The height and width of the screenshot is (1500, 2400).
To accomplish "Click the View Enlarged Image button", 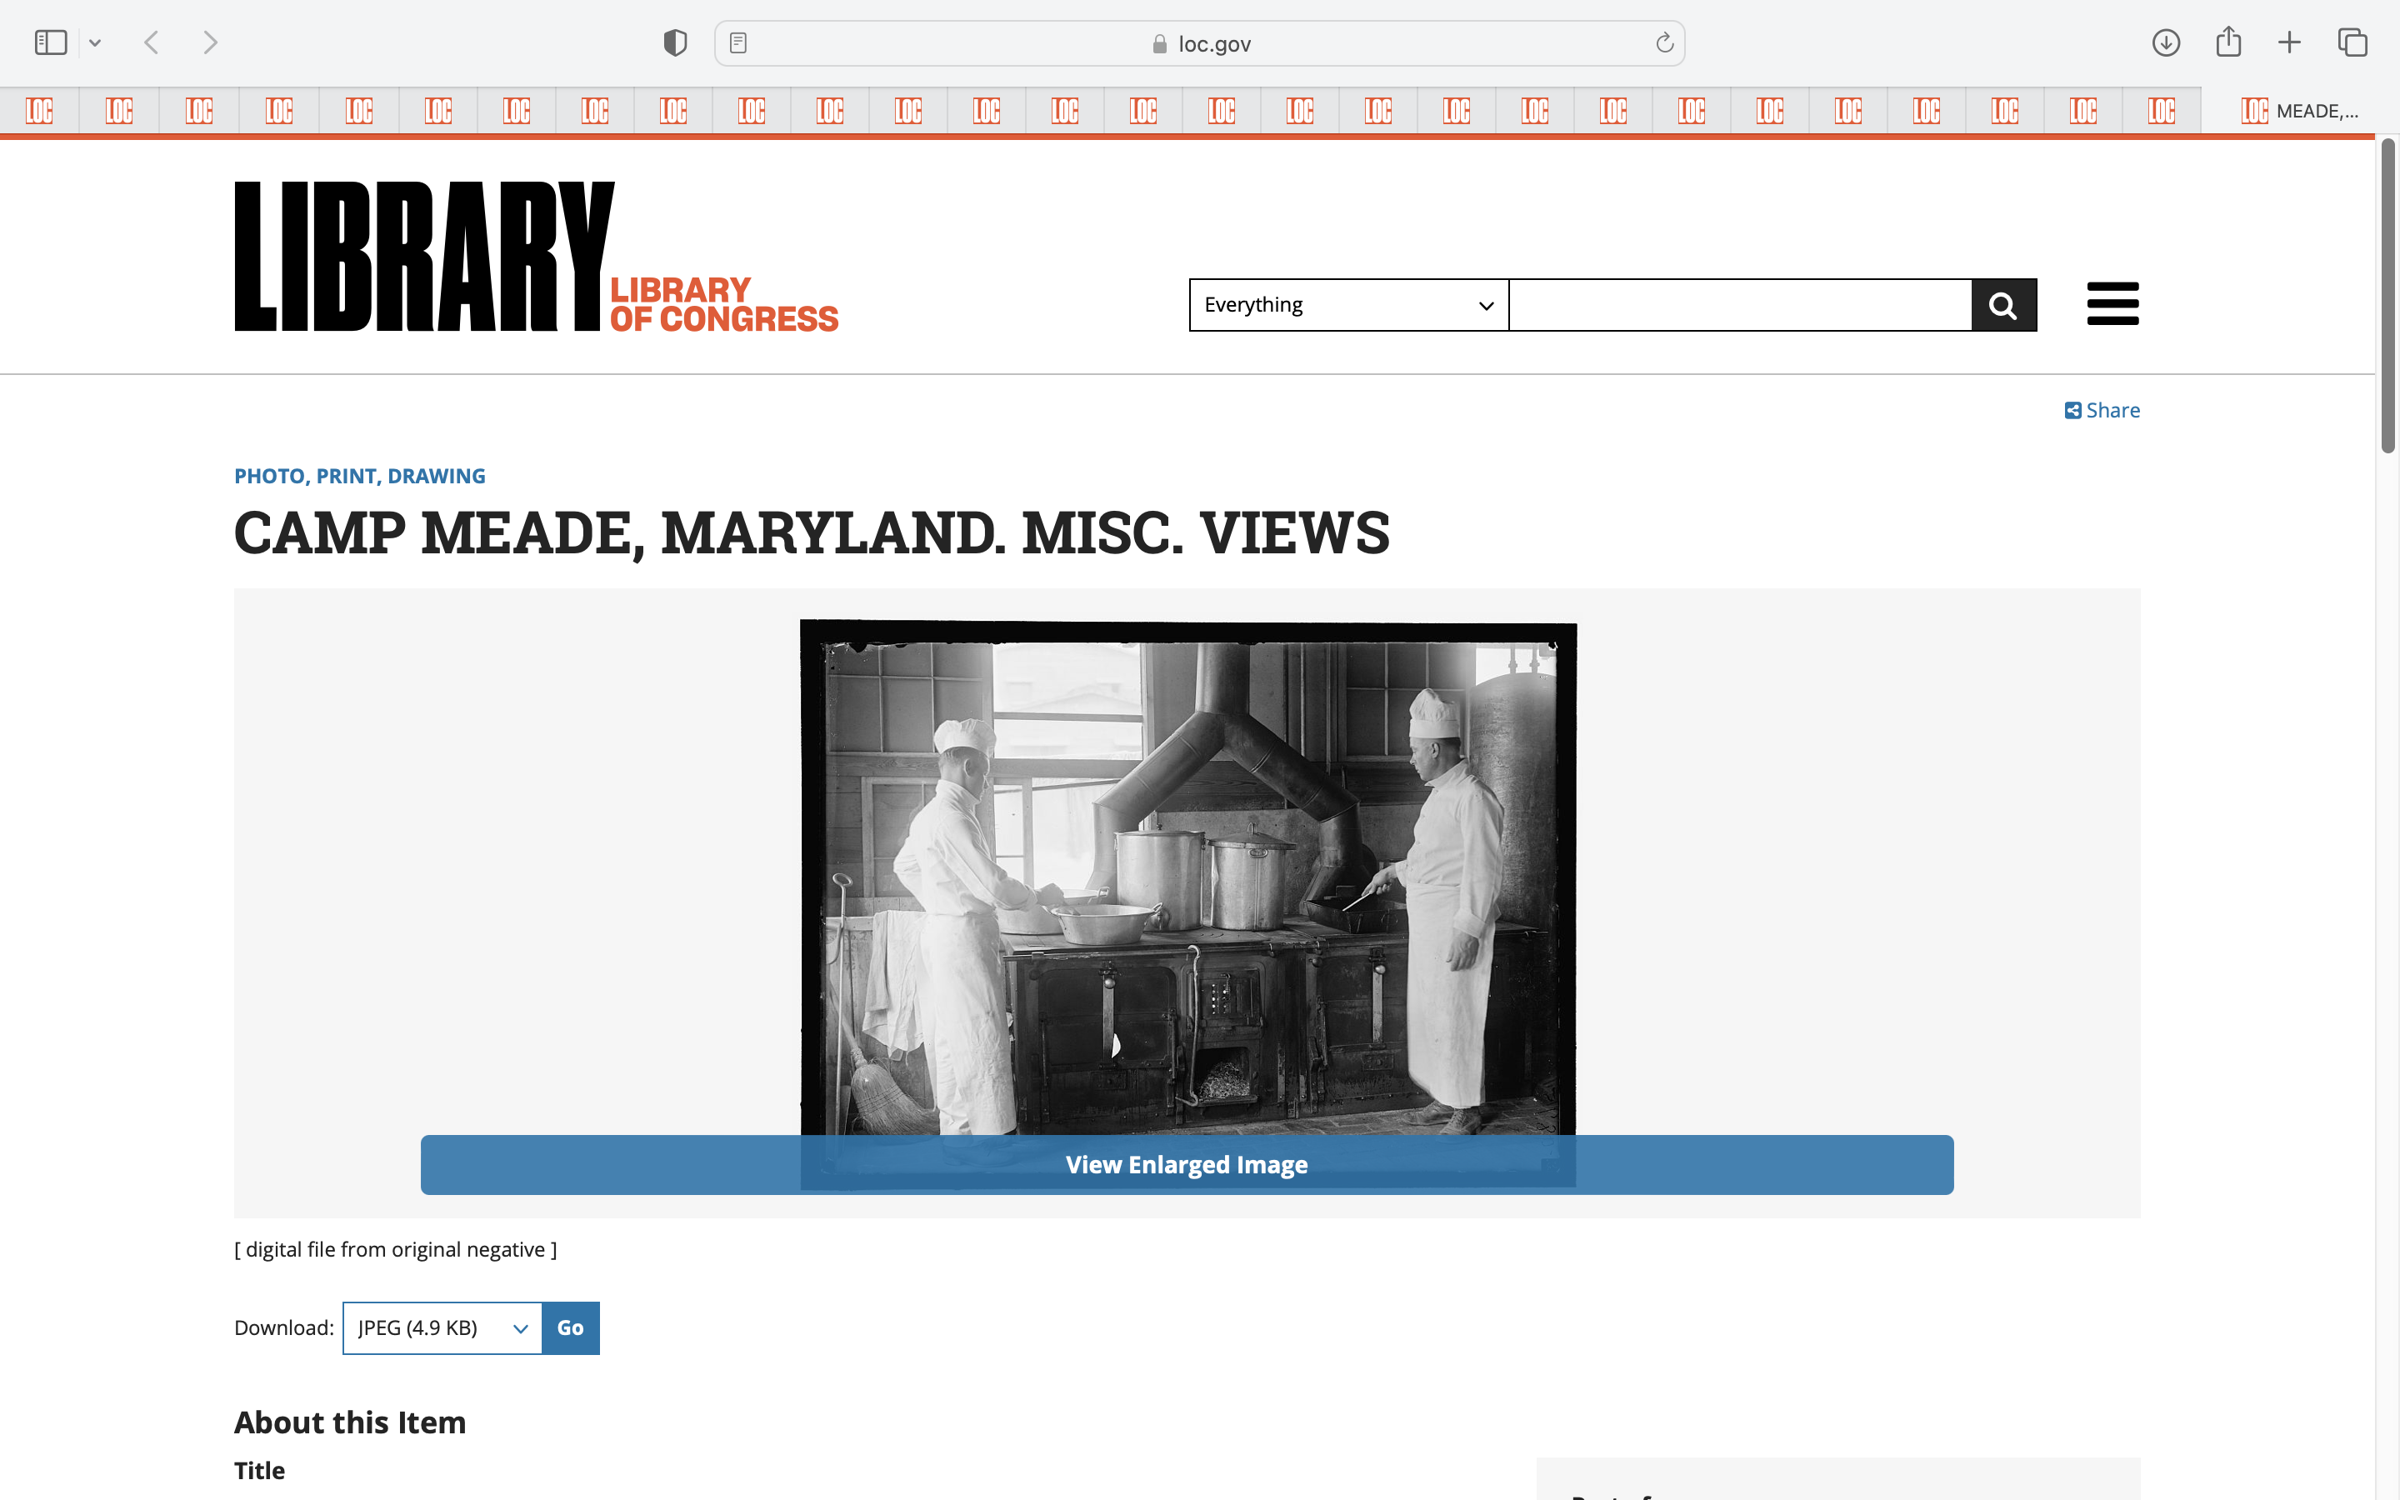I will [x=1186, y=1165].
